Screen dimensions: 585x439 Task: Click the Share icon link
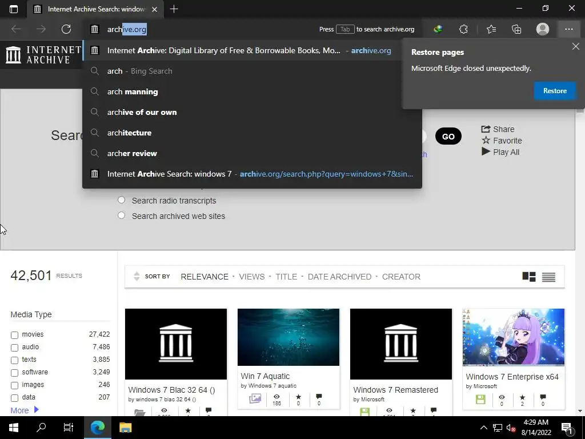click(x=498, y=129)
